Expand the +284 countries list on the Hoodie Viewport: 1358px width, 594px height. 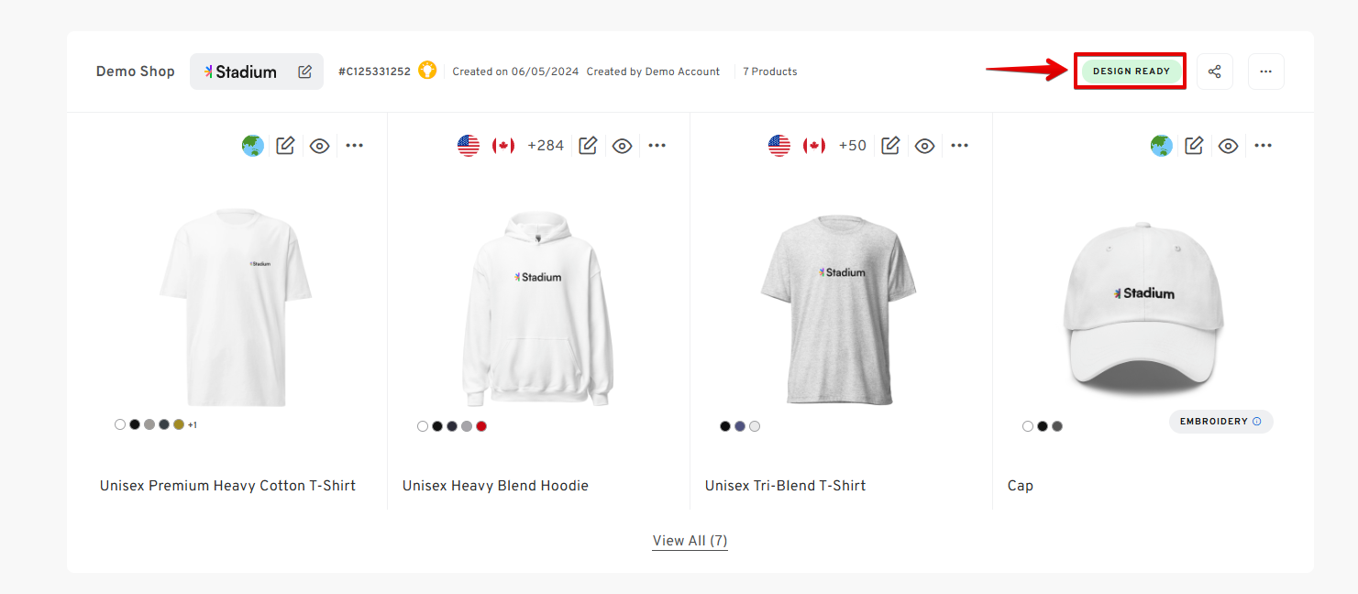[x=545, y=145]
